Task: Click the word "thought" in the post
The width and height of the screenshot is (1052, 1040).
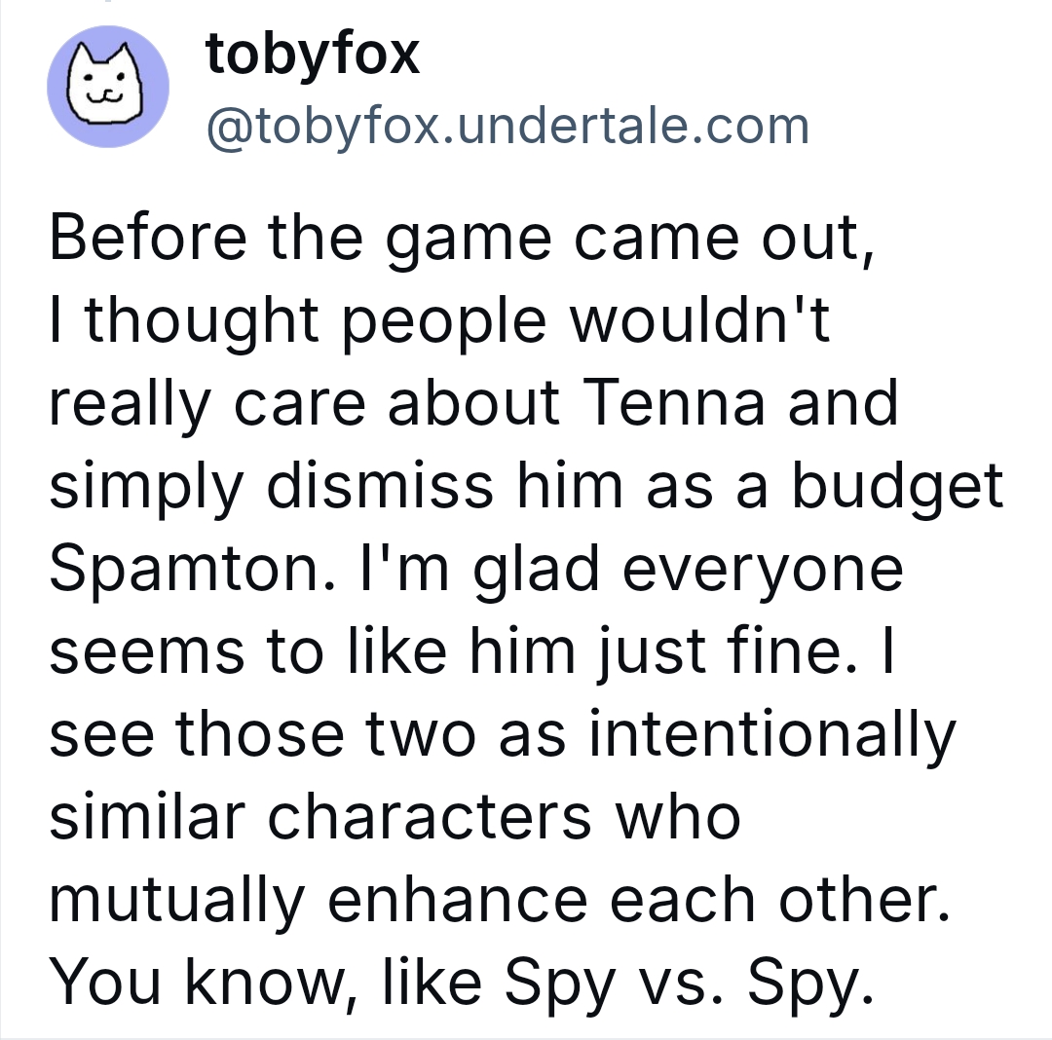Action: click(x=202, y=322)
